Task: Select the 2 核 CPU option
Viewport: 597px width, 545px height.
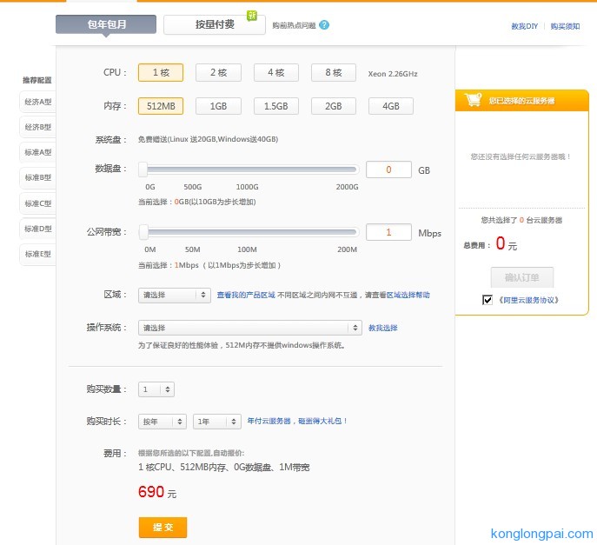Action: pos(218,72)
